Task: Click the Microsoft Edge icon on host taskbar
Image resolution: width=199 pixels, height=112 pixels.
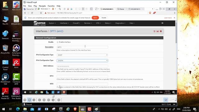Action: (18, 109)
